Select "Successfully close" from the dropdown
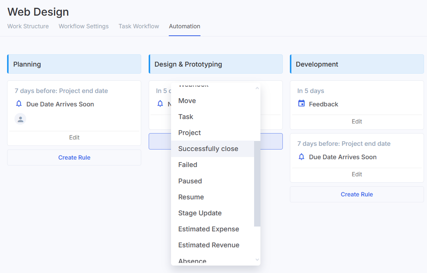The height and width of the screenshot is (273, 427). click(208, 149)
